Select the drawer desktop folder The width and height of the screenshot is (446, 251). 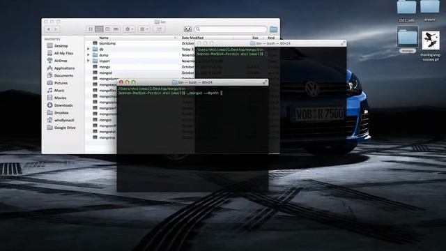[x=429, y=10]
